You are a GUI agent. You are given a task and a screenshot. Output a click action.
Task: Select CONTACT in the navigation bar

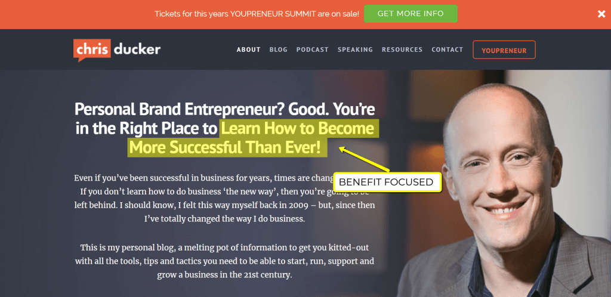(x=448, y=49)
